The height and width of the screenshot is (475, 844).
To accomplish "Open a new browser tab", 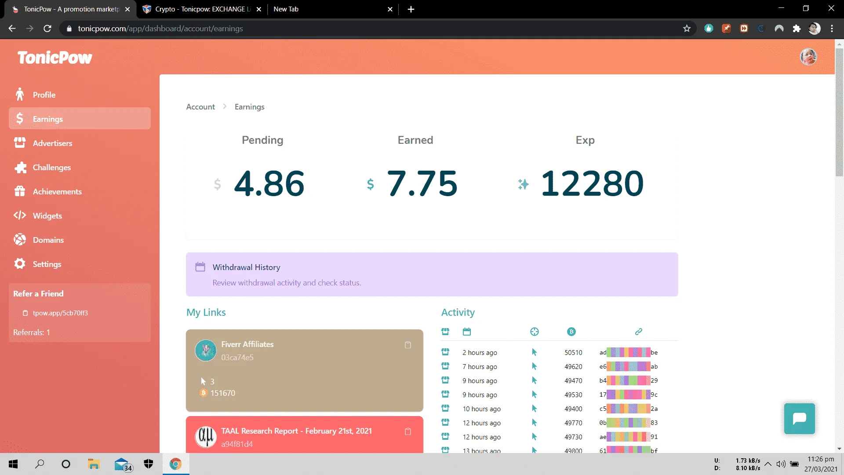I will pyautogui.click(x=411, y=9).
